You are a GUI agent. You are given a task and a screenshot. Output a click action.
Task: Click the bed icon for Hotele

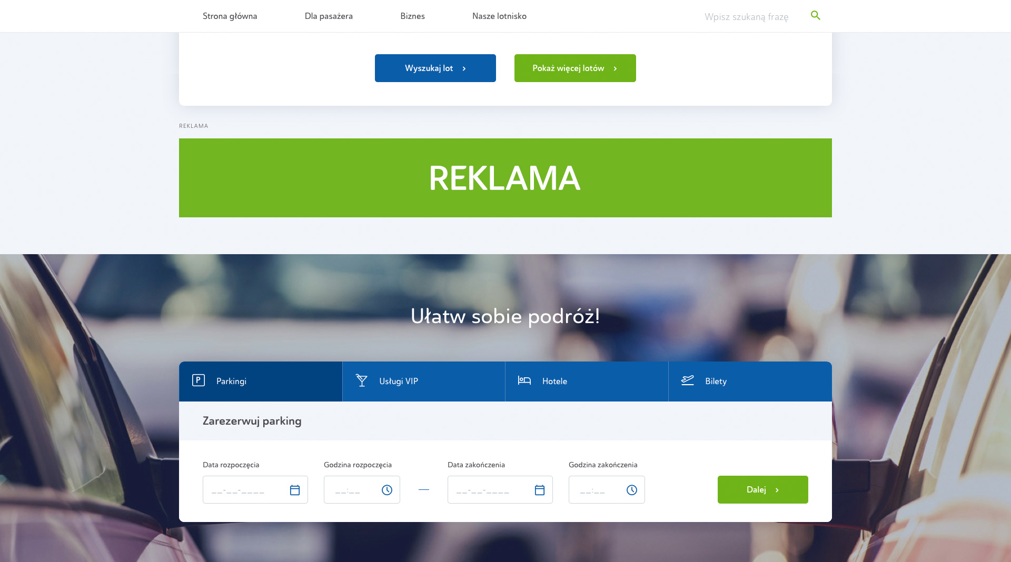tap(524, 380)
